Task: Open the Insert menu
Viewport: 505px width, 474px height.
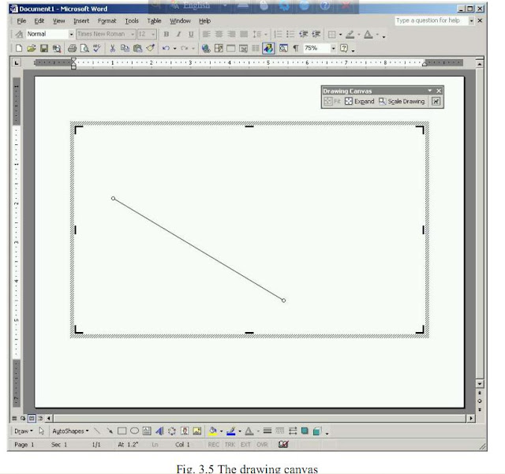Action: pyautogui.click(x=81, y=21)
